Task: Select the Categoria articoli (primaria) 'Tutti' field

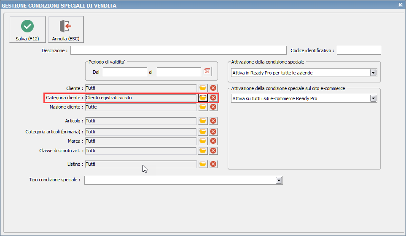Action: pos(141,132)
